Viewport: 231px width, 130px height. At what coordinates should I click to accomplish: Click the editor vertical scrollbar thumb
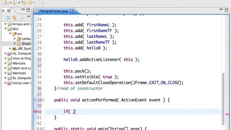click(x=223, y=99)
